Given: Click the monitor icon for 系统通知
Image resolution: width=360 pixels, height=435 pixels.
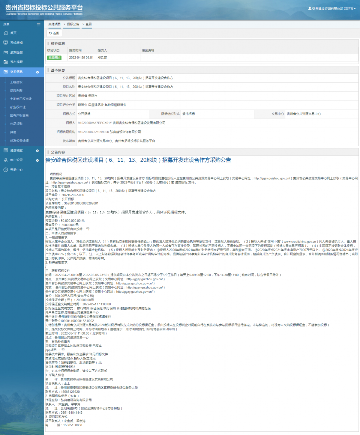Looking at the screenshot, I should tap(6, 43).
